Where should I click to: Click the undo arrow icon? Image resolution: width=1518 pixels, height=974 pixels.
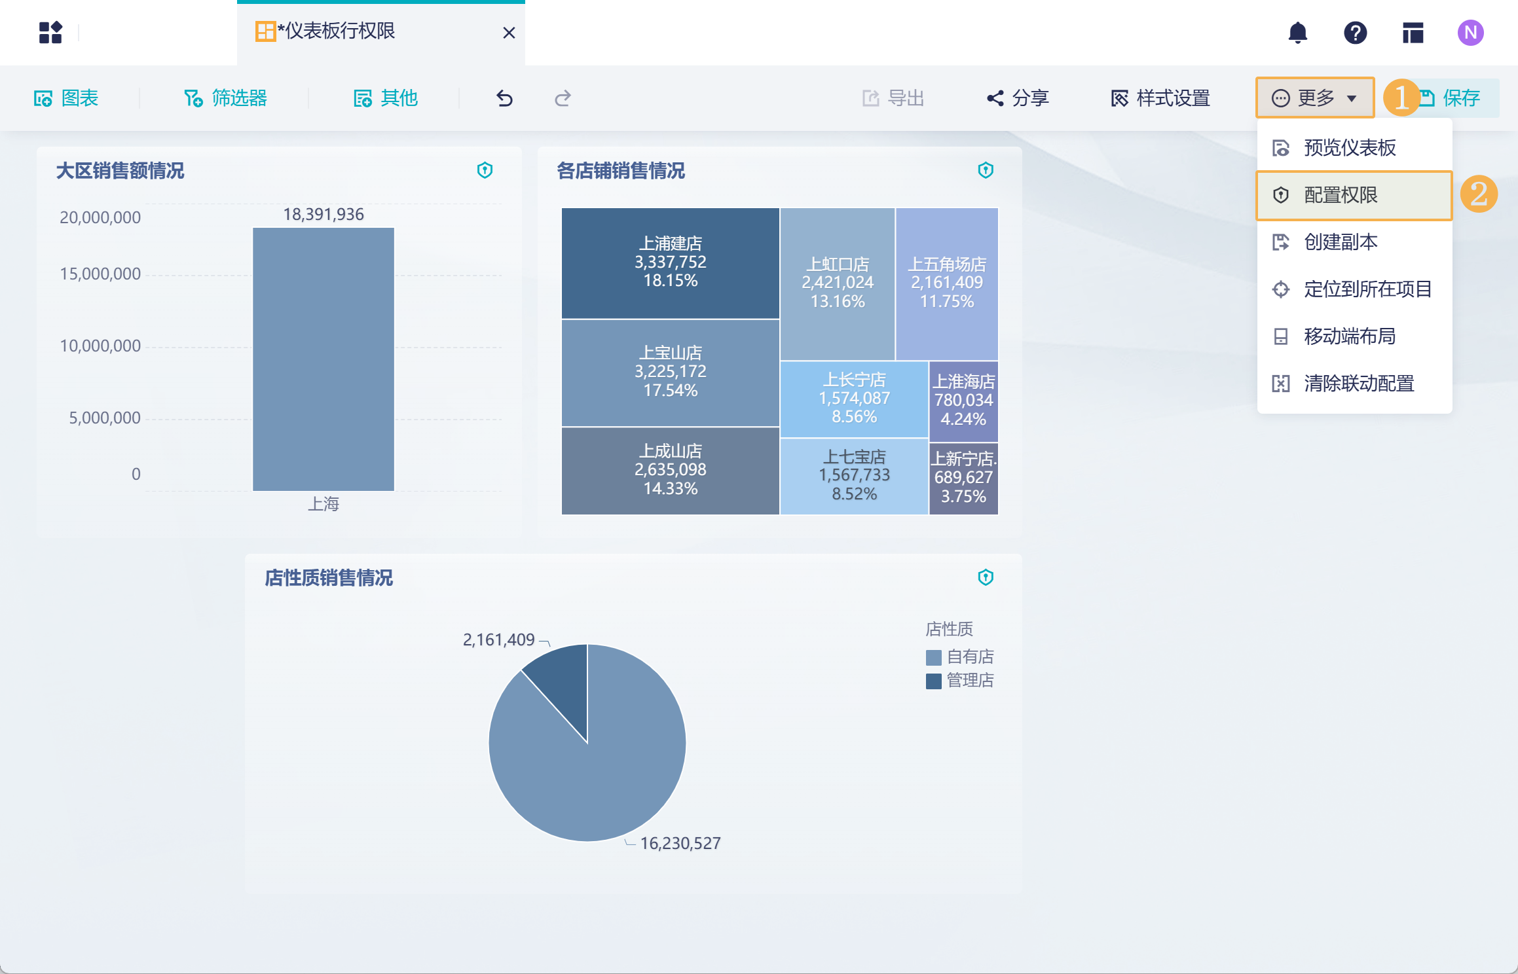504,98
